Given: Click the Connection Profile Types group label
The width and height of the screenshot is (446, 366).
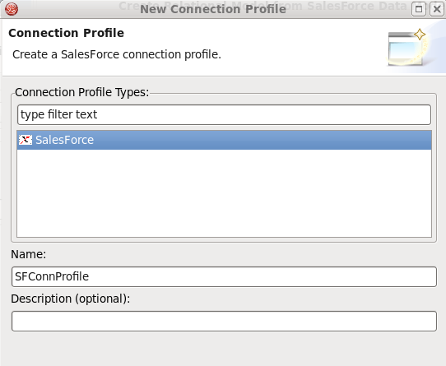Looking at the screenshot, I should [x=82, y=92].
